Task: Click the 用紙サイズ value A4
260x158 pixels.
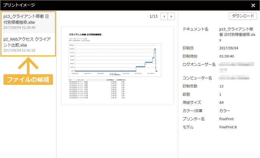Action: [x=221, y=102]
